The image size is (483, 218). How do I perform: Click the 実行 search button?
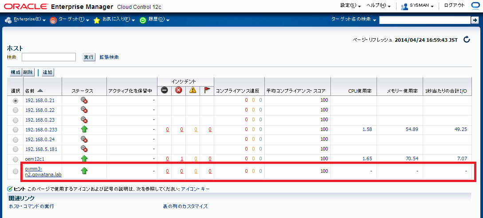(x=89, y=57)
